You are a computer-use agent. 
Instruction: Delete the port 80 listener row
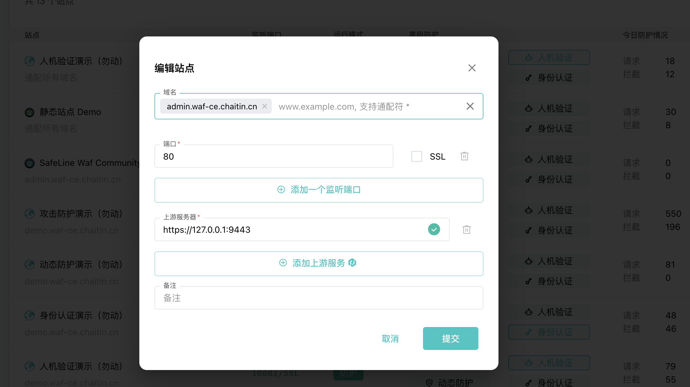click(x=465, y=156)
